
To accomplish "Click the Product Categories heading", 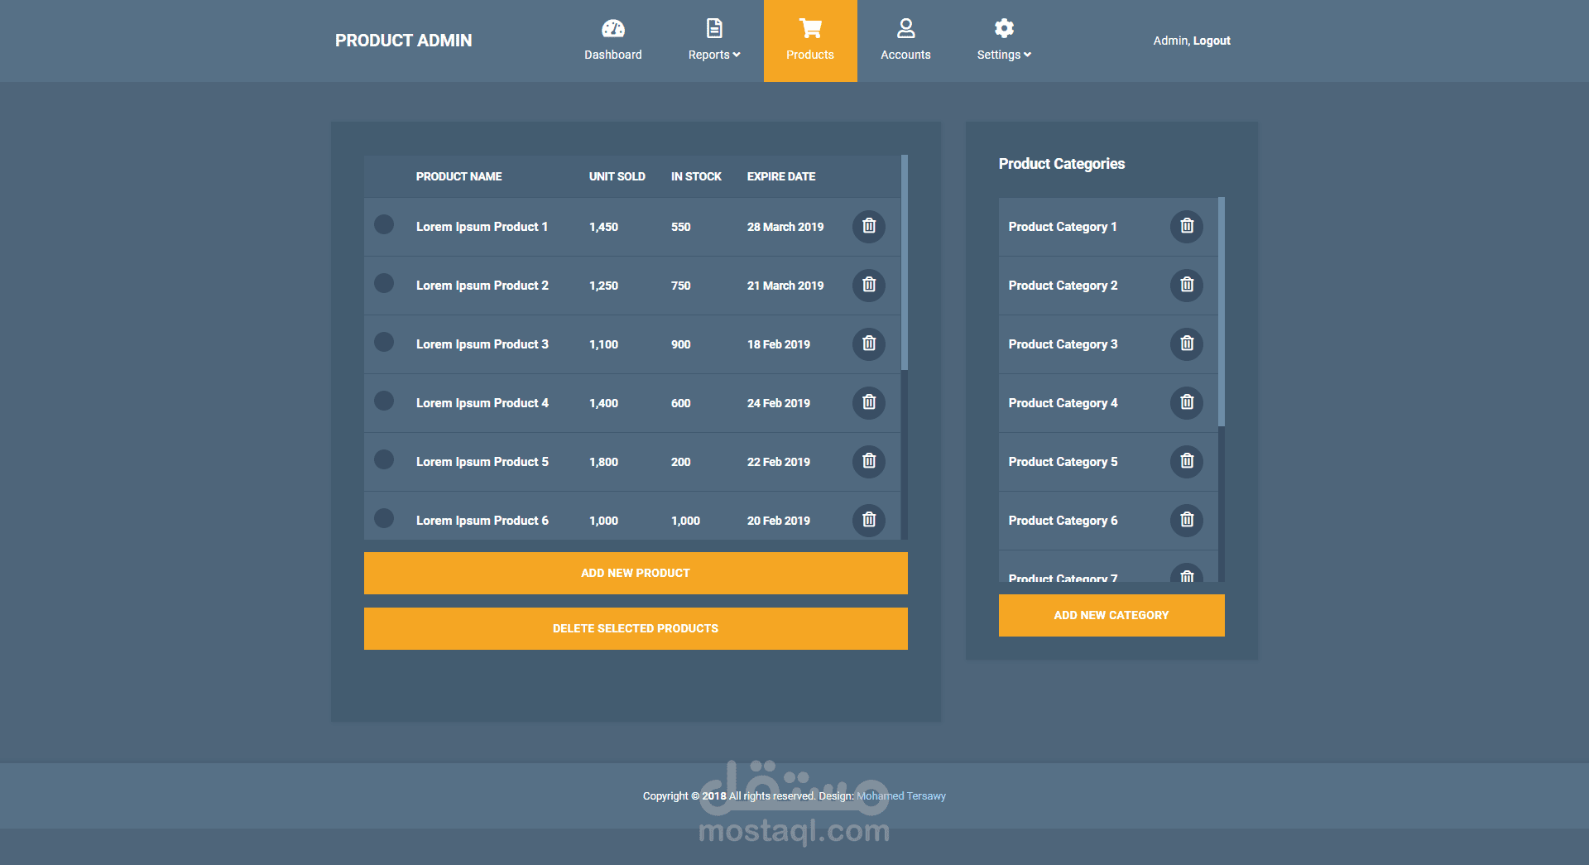I will (x=1062, y=164).
